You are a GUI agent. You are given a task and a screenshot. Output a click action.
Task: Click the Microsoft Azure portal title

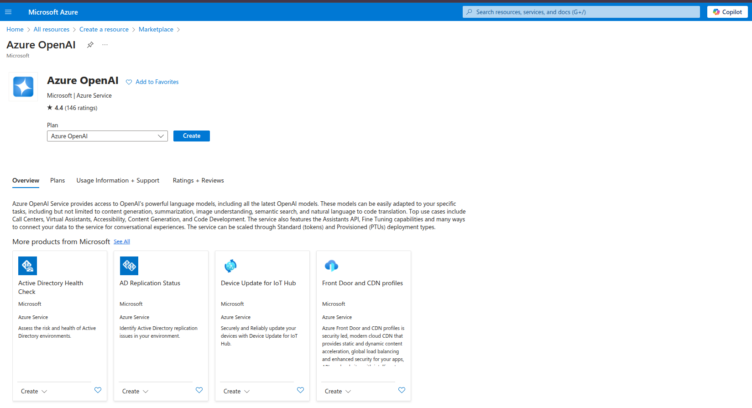pos(53,12)
